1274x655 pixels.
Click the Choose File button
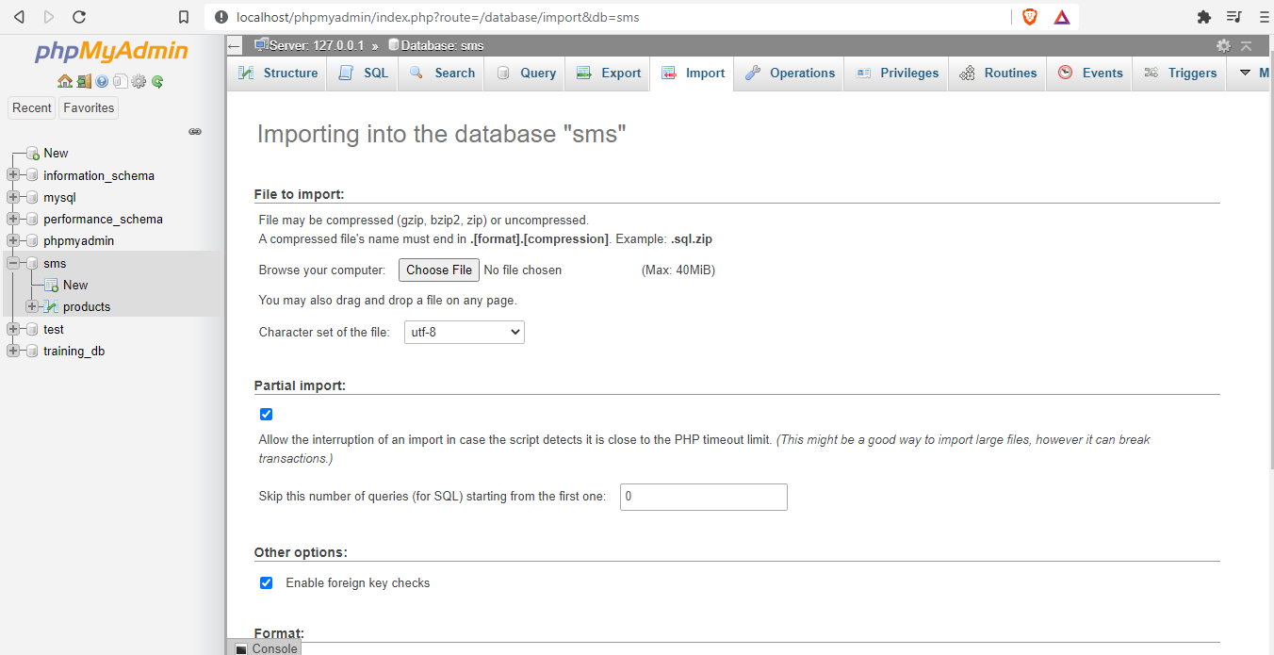coord(438,270)
